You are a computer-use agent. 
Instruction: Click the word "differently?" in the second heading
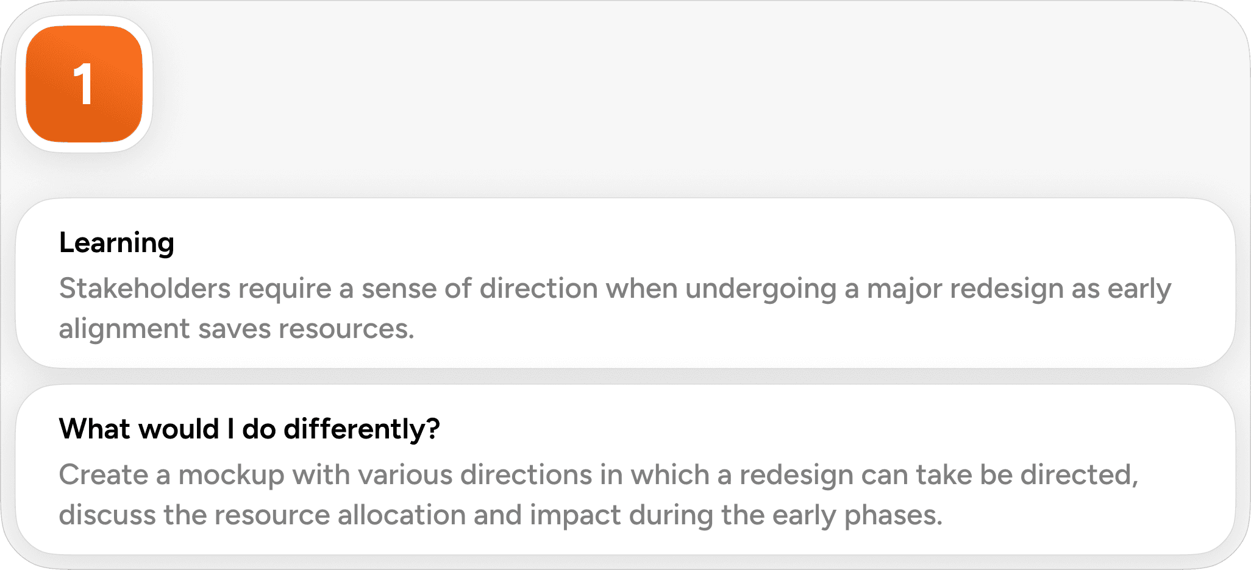click(x=362, y=429)
